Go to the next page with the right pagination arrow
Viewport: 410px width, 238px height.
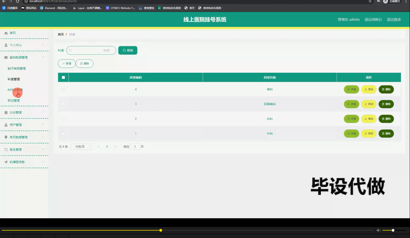115,147
